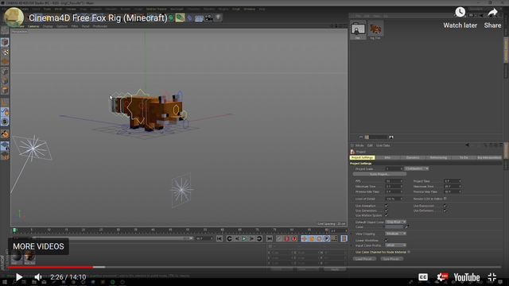Click the Watch later clock icon
Screen dimensions: 509x286
click(x=460, y=13)
